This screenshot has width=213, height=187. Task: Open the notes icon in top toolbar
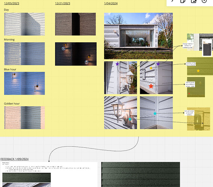point(183,1)
